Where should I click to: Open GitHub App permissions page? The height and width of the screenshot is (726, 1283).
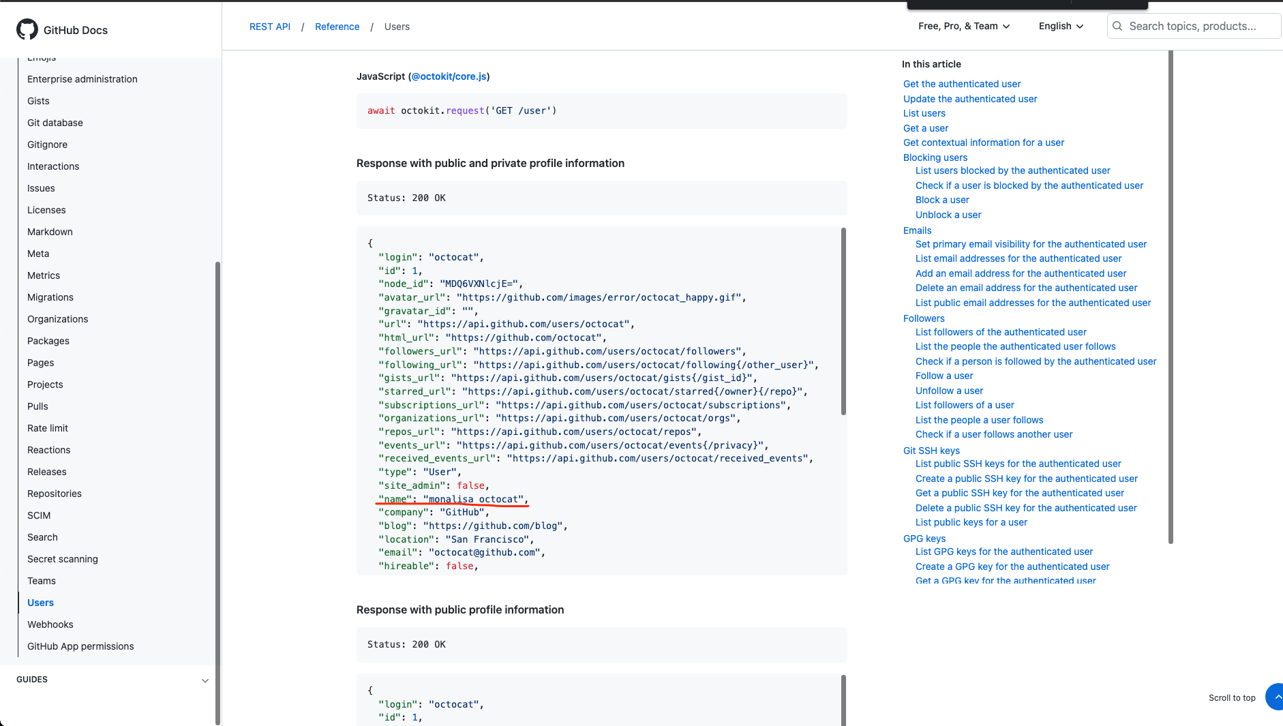pos(80,646)
